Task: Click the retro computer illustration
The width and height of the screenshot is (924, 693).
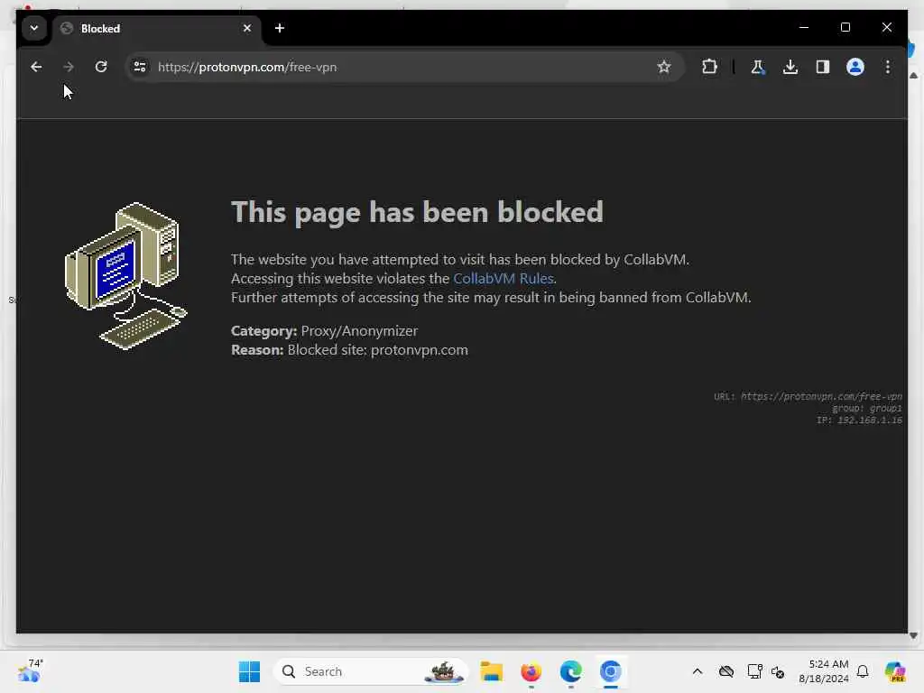Action: click(x=126, y=276)
